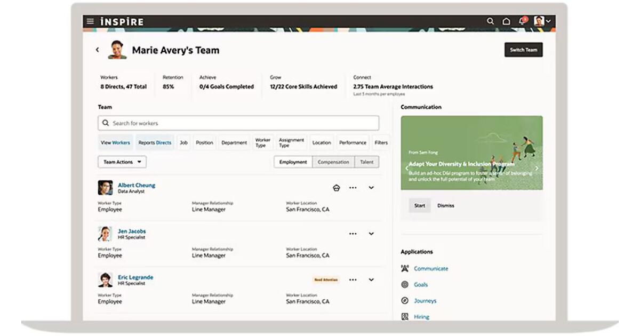Open the Team Actions dropdown
The width and height of the screenshot is (640, 336).
click(122, 162)
